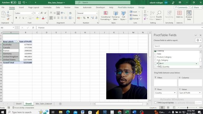Open Sum of Profit dropdown in Values
The height and width of the screenshot is (114, 203).
200,93
